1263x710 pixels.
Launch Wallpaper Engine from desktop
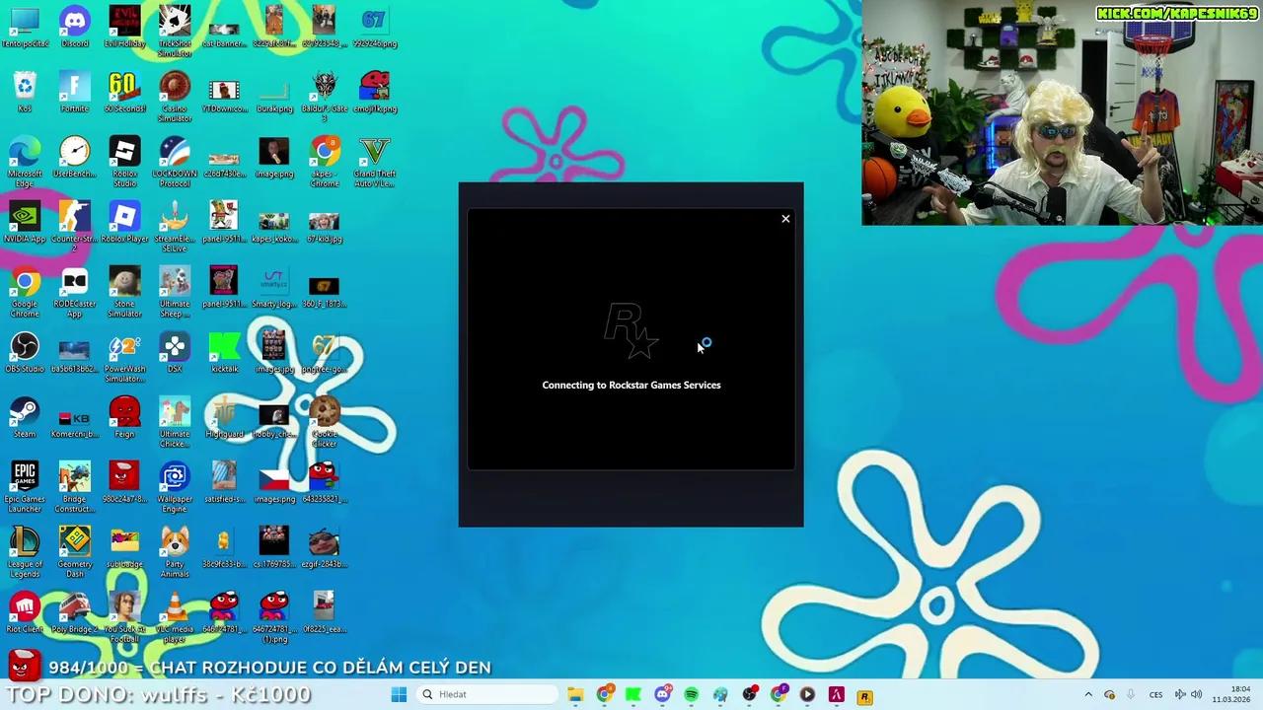(175, 488)
